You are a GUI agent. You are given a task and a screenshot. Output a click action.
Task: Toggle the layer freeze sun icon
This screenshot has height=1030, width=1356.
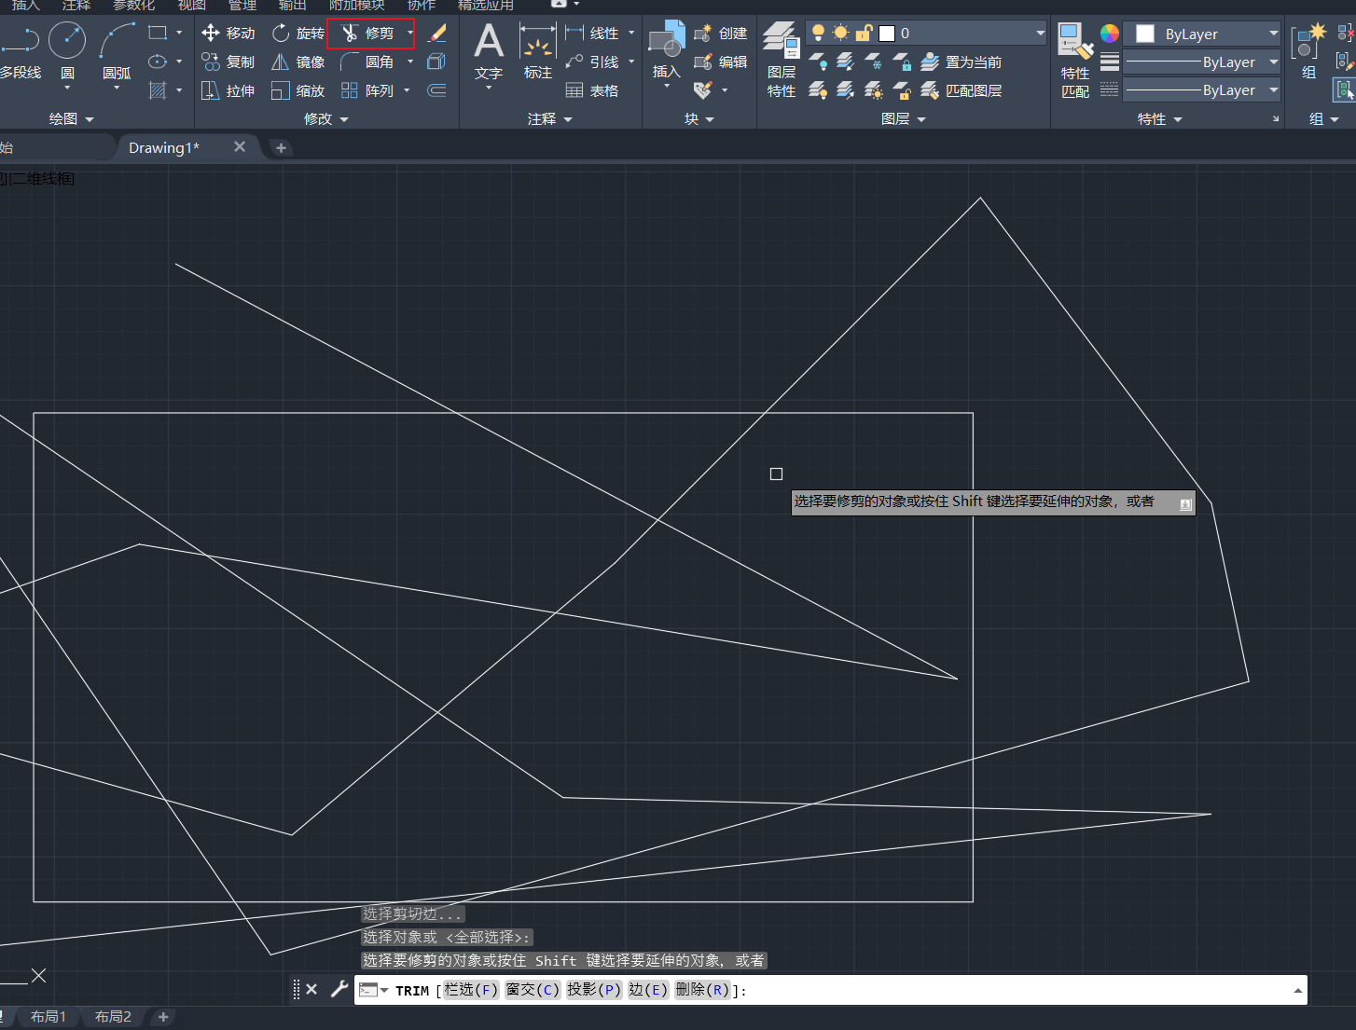point(840,34)
